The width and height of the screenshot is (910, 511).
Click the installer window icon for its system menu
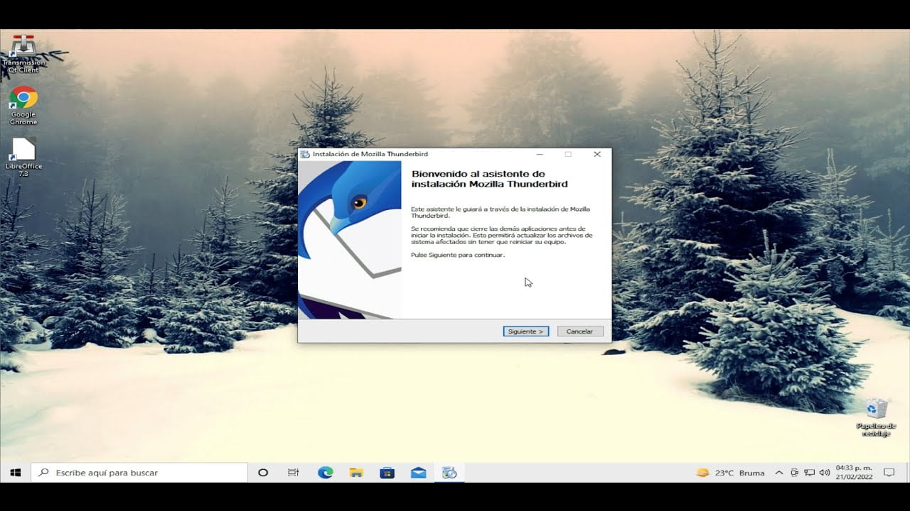point(306,153)
